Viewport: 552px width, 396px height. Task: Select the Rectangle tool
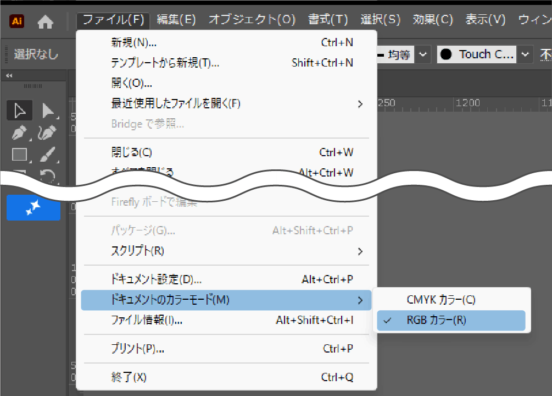[x=20, y=155]
